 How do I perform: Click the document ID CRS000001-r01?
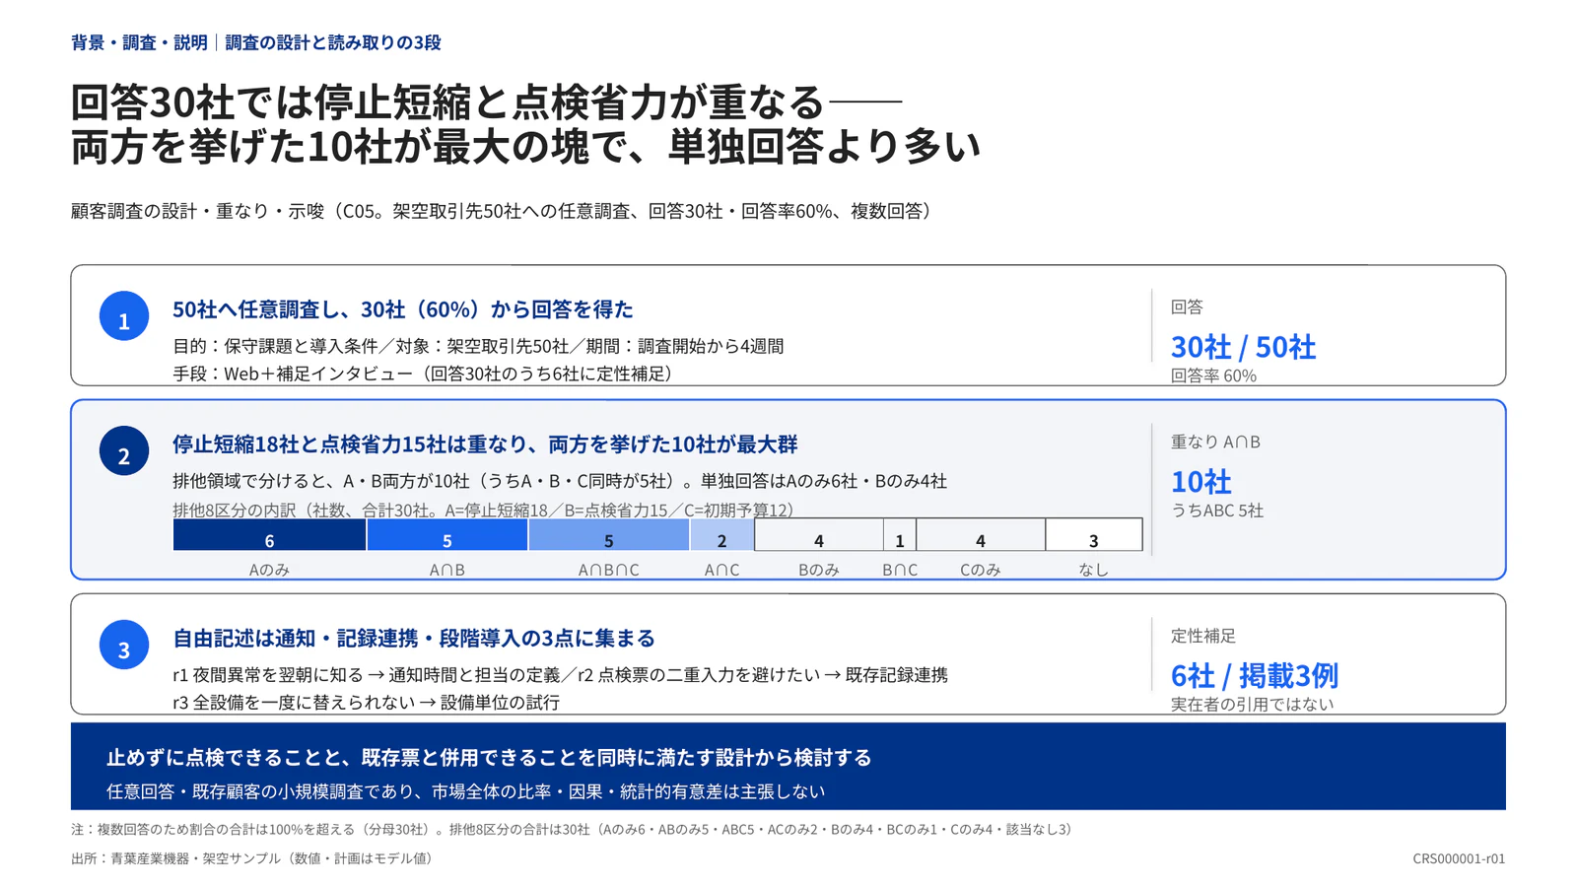point(1459,858)
